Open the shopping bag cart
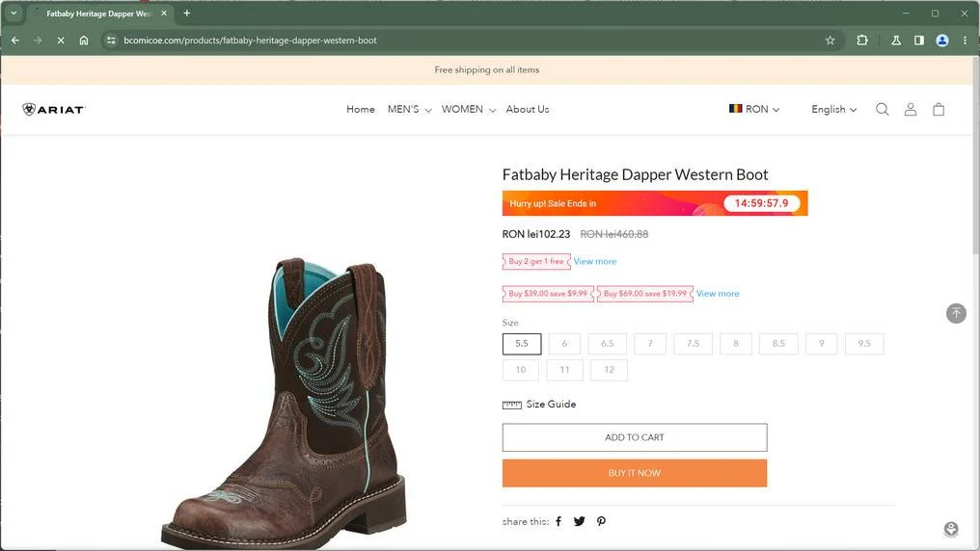This screenshot has height=551, width=980. coord(939,109)
